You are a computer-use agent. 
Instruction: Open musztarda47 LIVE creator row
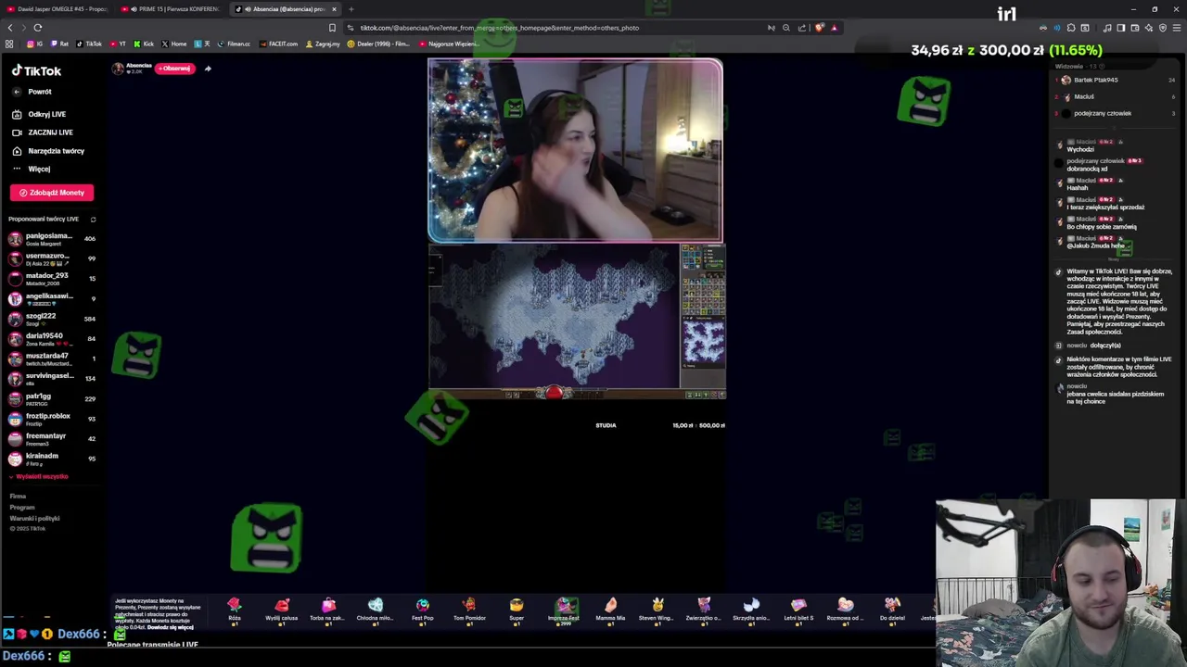pos(52,359)
